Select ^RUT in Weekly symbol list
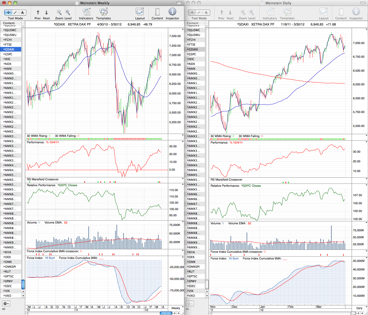The height and width of the screenshot is (315, 368). pyautogui.click(x=11, y=272)
